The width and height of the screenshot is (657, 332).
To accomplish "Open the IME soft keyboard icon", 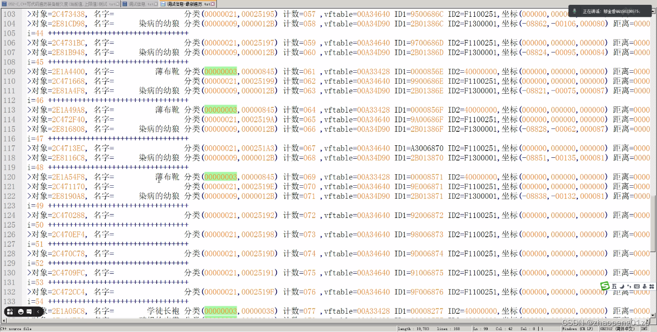I will (636, 286).
